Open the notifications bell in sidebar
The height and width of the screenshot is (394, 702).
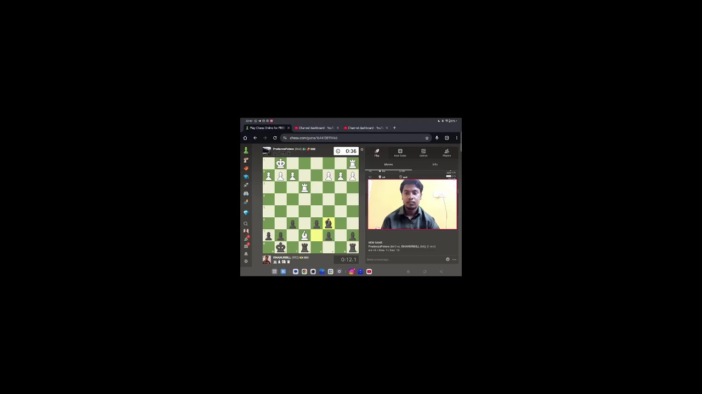[246, 254]
